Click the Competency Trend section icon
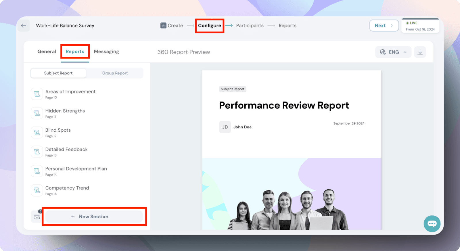460x251 pixels. 37,190
